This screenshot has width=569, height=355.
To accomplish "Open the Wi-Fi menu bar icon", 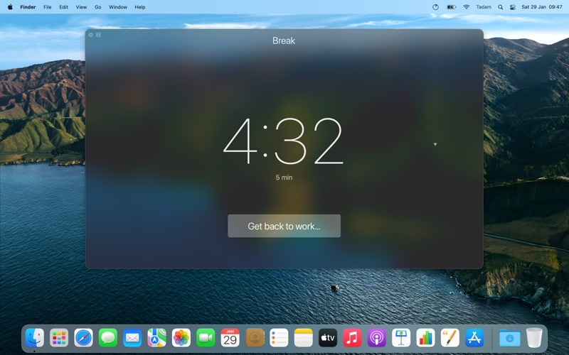I will [467, 7].
